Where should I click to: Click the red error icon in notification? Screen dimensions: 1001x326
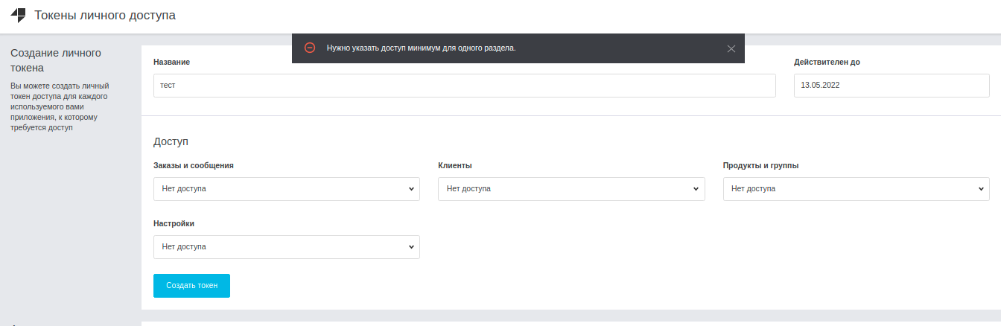[310, 48]
